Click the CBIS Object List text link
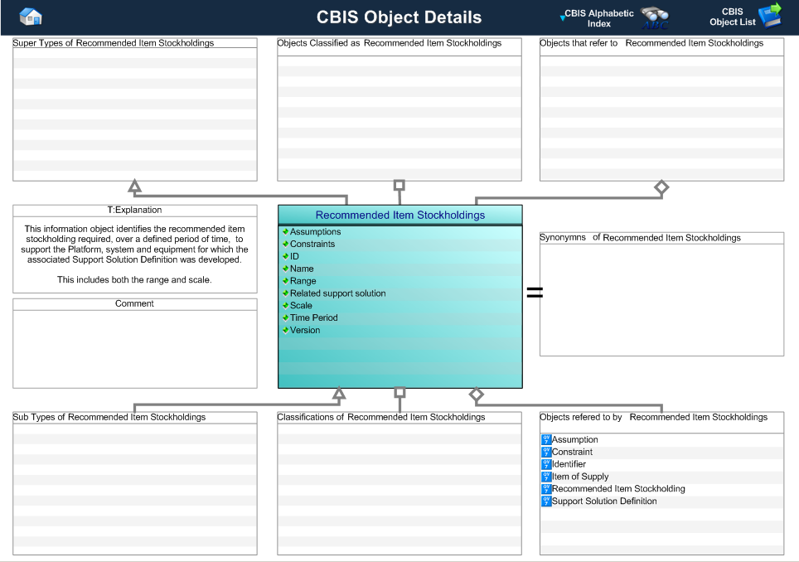The height and width of the screenshot is (562, 799). click(x=732, y=17)
